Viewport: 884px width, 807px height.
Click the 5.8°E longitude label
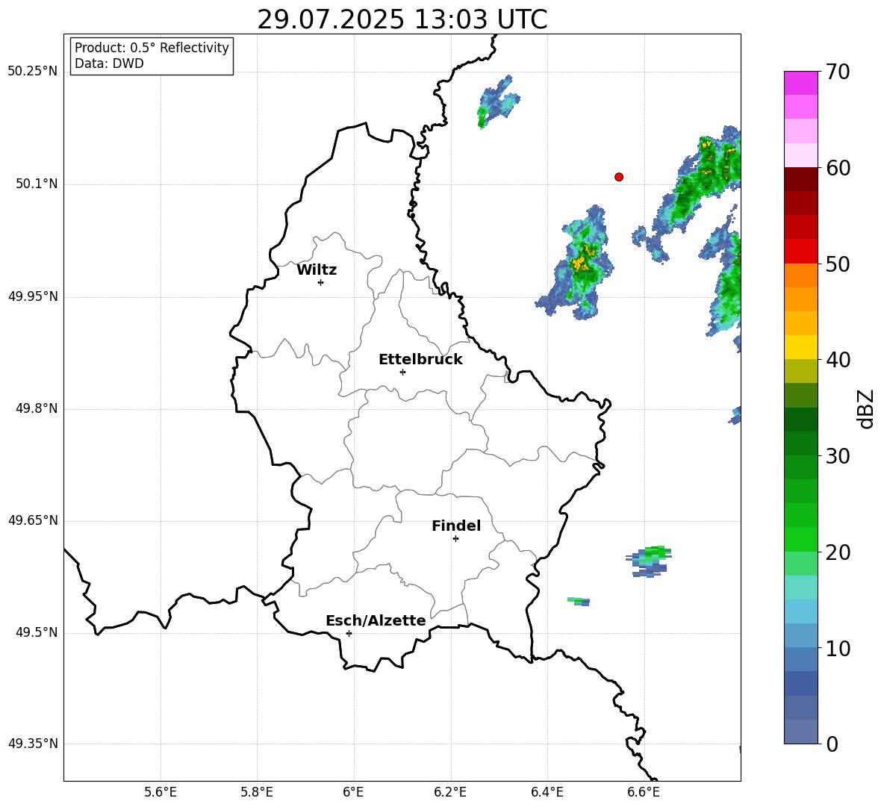coord(257,792)
